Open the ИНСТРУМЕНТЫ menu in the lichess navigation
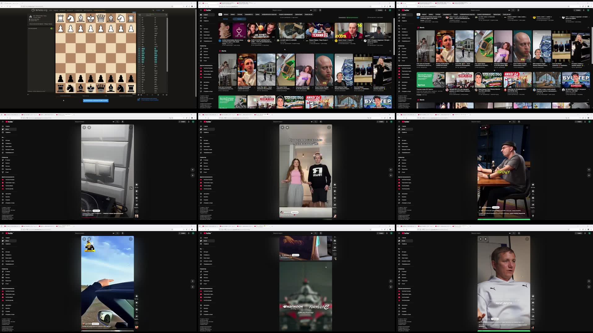The height and width of the screenshot is (333, 593). pos(88,10)
